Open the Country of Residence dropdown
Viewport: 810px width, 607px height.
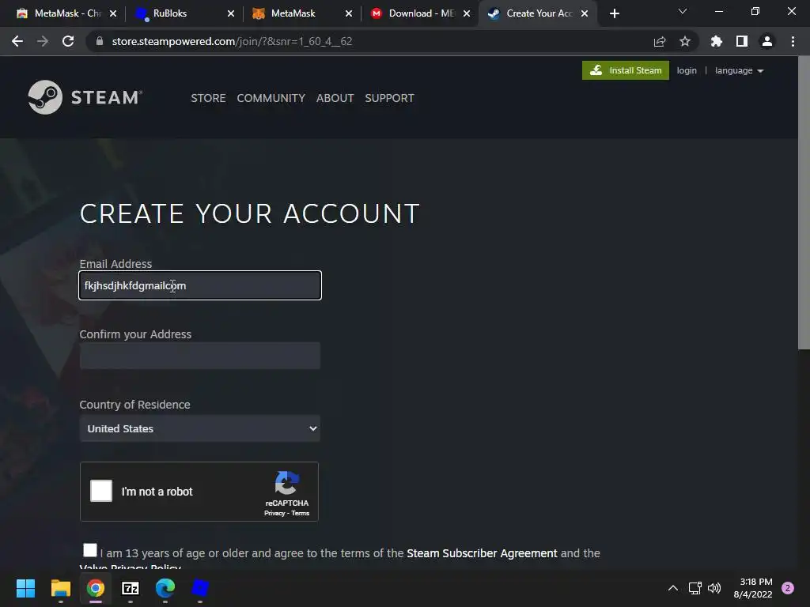pyautogui.click(x=200, y=428)
